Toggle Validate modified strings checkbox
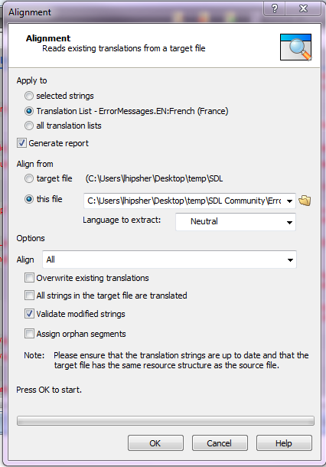326x467 pixels. (29, 314)
